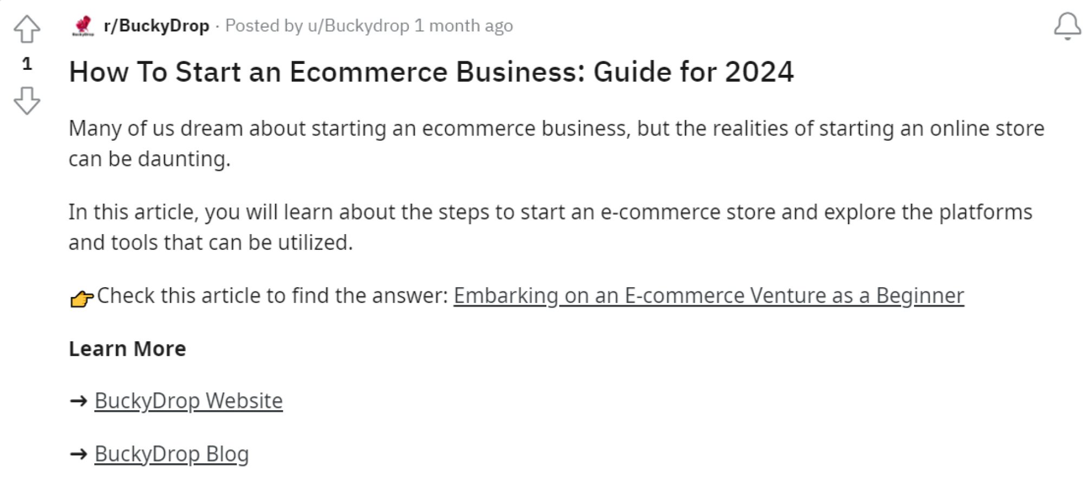Image resolution: width=1083 pixels, height=480 pixels.
Task: Open the BuckyDrop subreddit avatar icon
Action: [83, 25]
